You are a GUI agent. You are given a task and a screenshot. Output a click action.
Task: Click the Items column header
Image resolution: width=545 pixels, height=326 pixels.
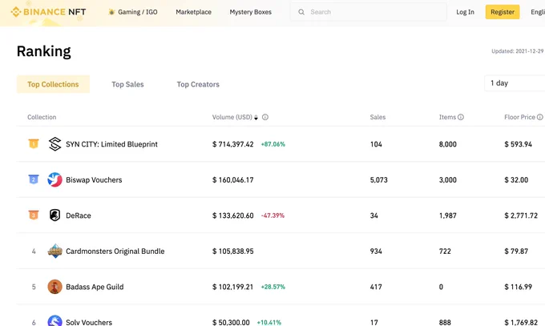447,117
